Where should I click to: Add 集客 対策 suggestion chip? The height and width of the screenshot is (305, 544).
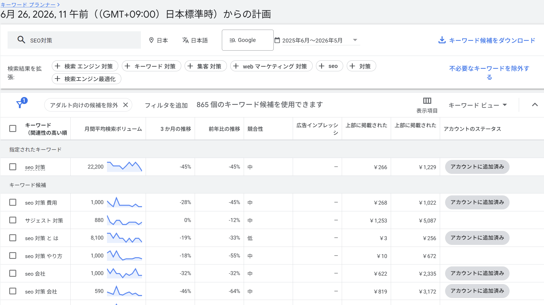[206, 66]
